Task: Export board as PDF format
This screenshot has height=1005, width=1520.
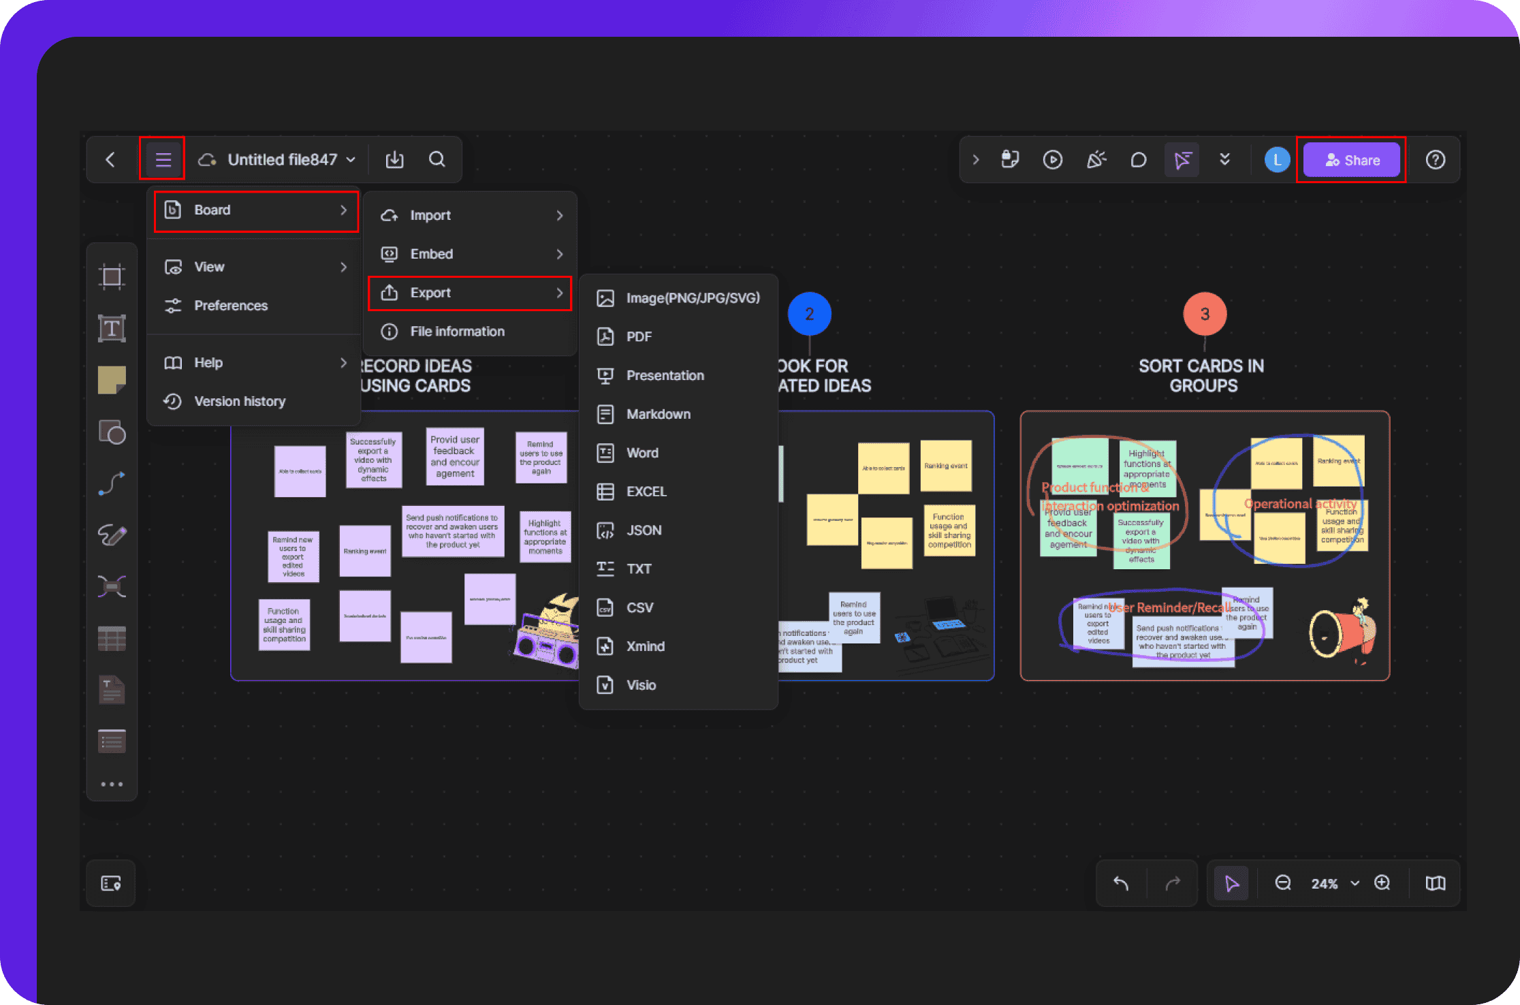Action: (638, 336)
